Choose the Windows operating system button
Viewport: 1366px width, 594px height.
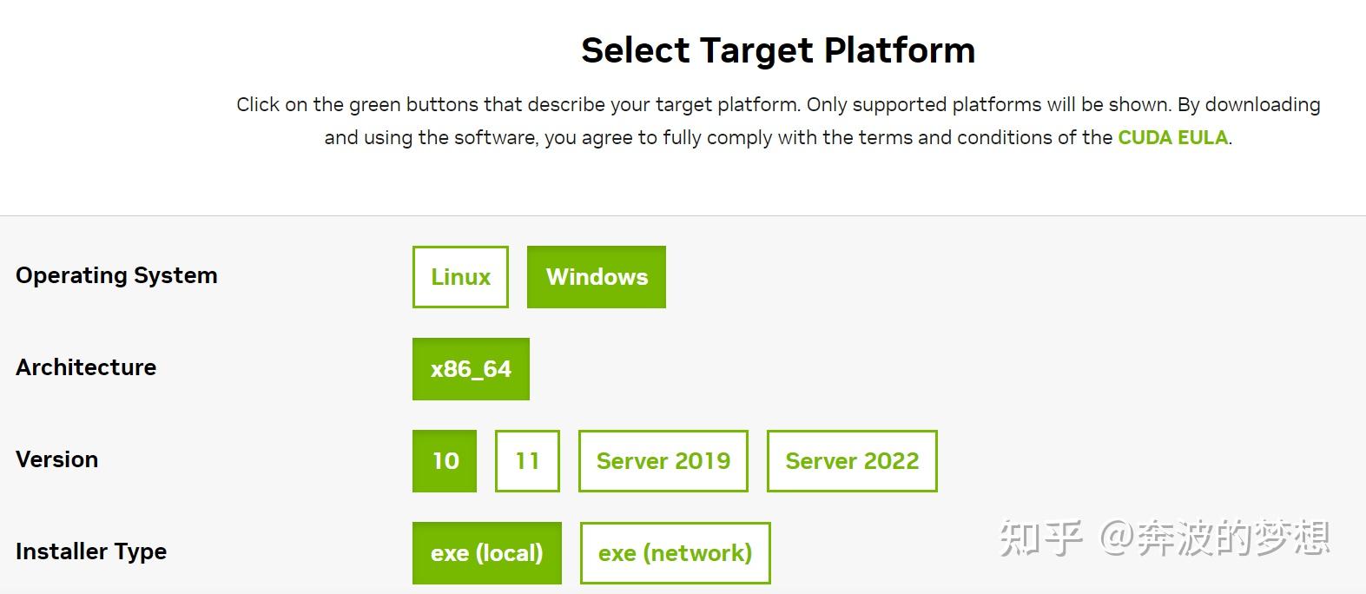pos(597,277)
